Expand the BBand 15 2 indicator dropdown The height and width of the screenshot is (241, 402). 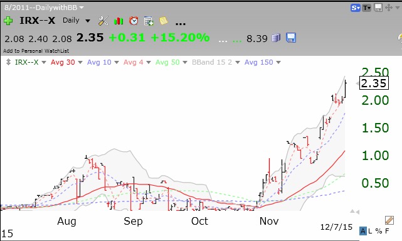pyautogui.click(x=238, y=62)
